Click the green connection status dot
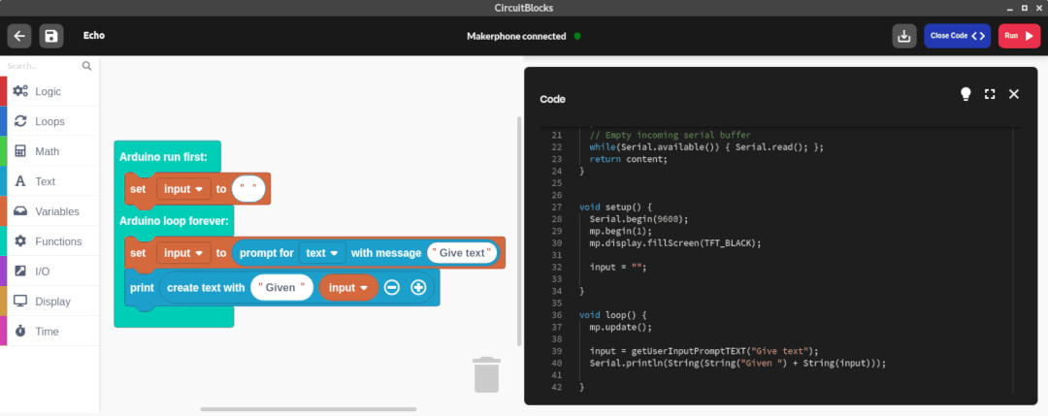Image resolution: width=1048 pixels, height=416 pixels. 577,36
